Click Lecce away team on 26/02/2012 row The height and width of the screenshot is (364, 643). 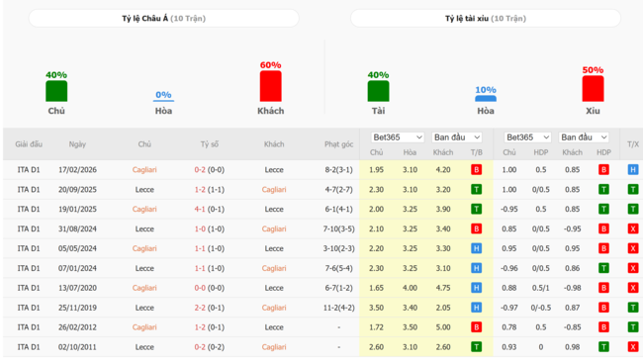[274, 327]
